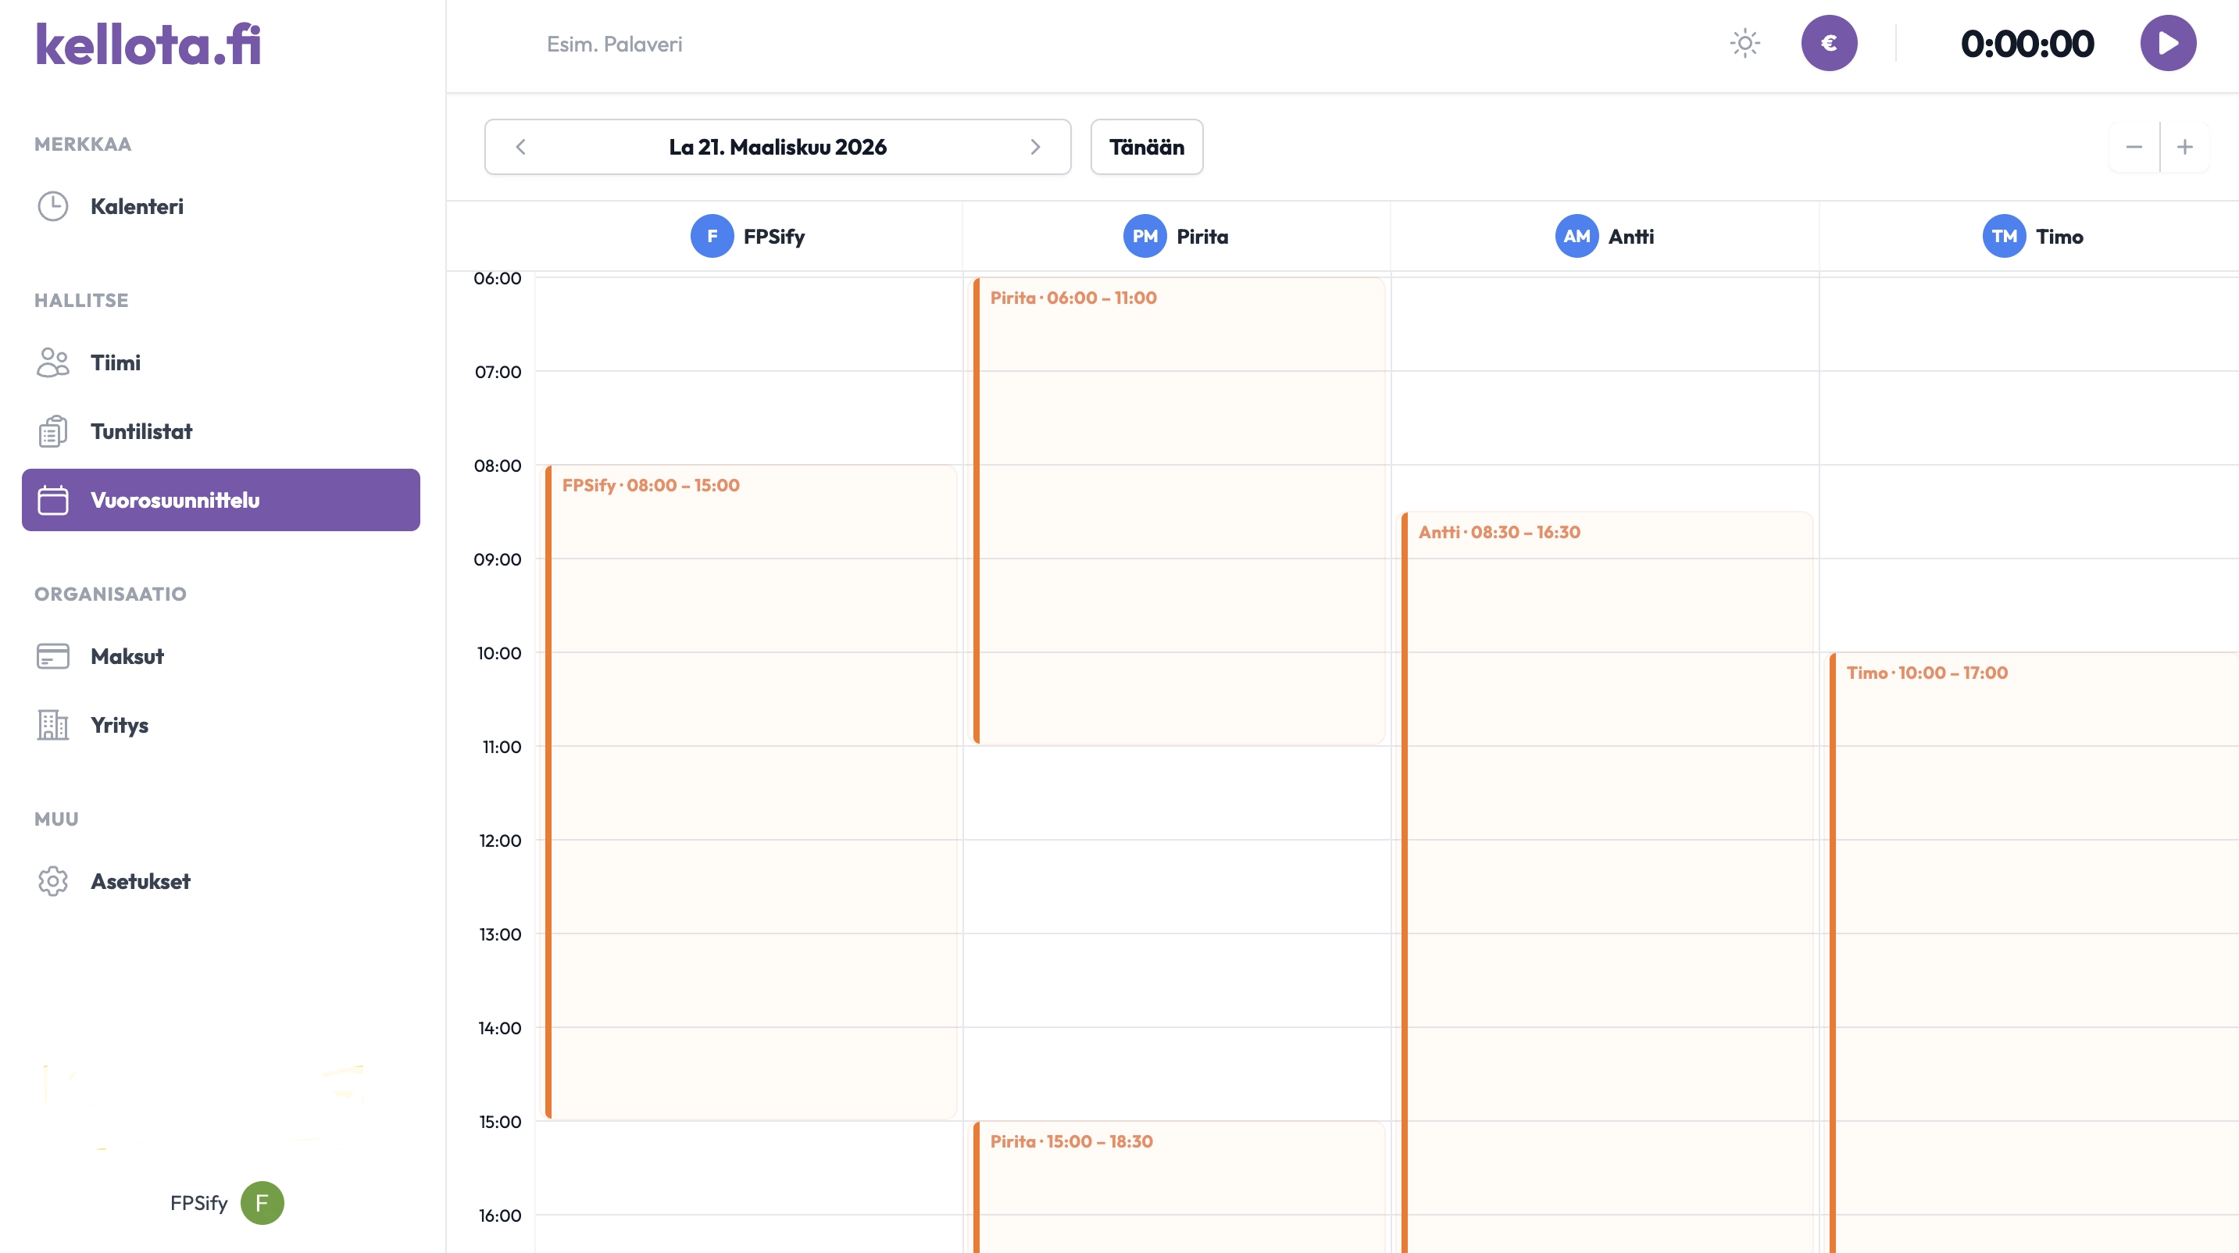
Task: Open the Tiimi team page
Action: [x=115, y=362]
